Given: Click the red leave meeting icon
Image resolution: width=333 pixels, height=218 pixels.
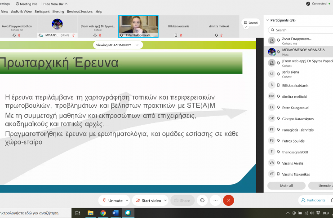Looking at the screenshot, I should pyautogui.click(x=229, y=201).
